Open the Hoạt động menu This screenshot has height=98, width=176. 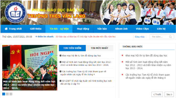coord(83,29)
